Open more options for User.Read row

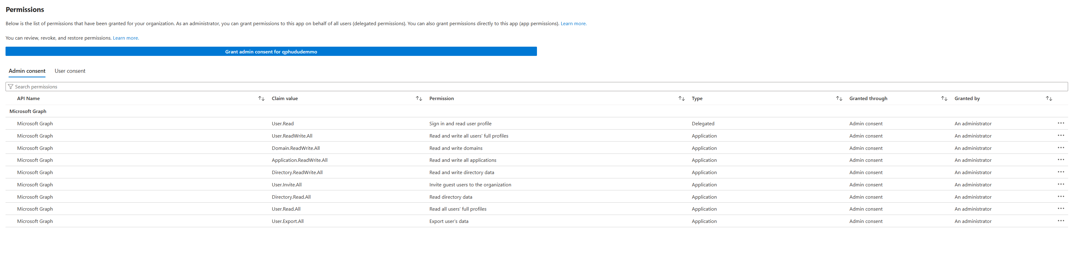coord(1060,123)
